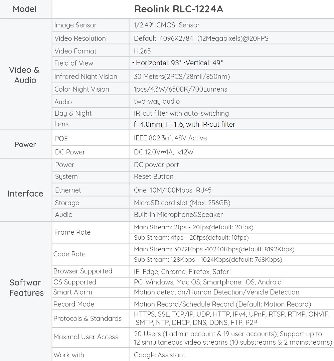334x361 pixels.
Task: Select the Model header cell
Action: pos(25,9)
